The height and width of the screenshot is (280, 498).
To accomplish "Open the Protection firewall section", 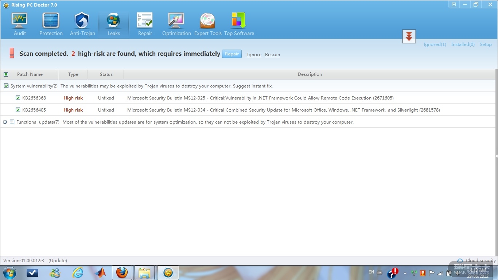I will point(51,24).
